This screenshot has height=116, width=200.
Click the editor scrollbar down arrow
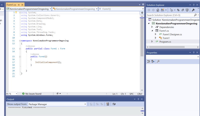(x=142, y=90)
